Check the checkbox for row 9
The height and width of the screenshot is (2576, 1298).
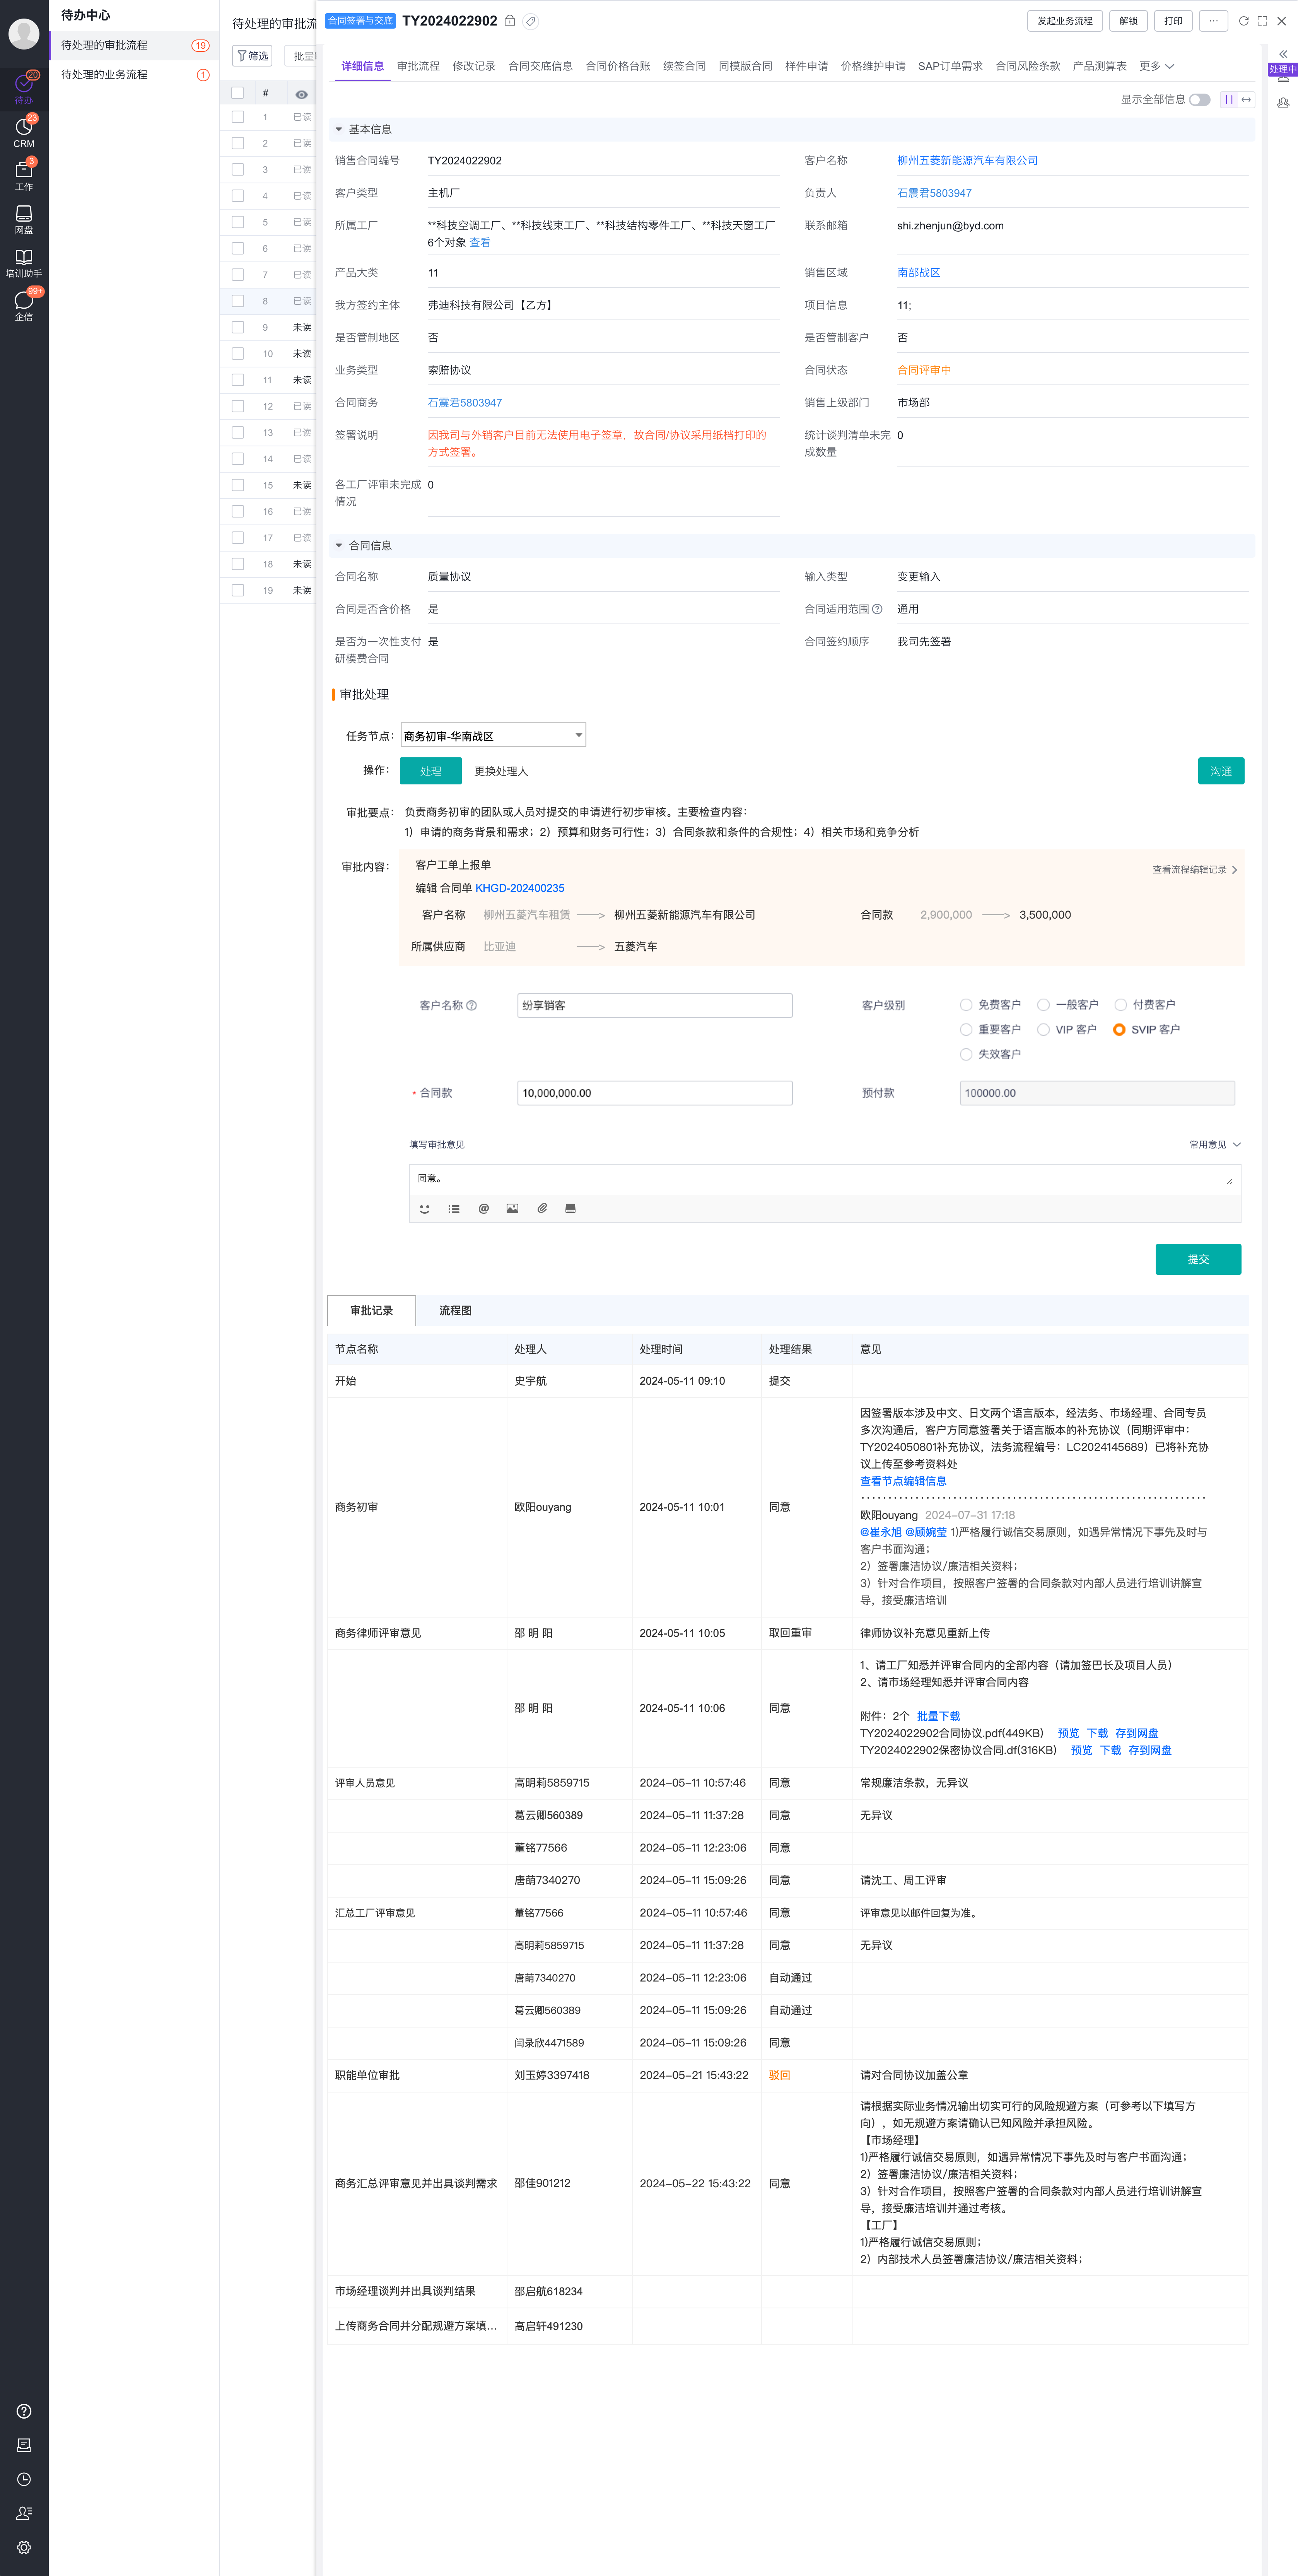pyautogui.click(x=238, y=327)
